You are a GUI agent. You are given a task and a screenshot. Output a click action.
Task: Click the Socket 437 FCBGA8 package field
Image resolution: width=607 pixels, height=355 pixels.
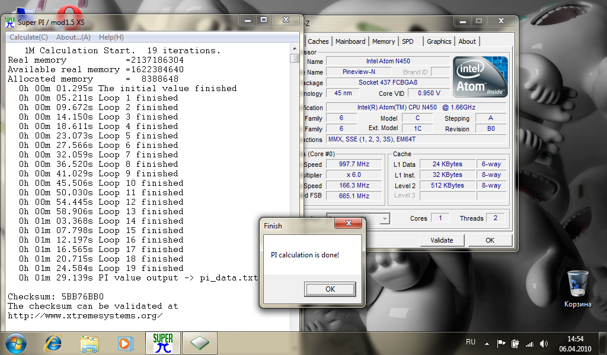tap(388, 82)
